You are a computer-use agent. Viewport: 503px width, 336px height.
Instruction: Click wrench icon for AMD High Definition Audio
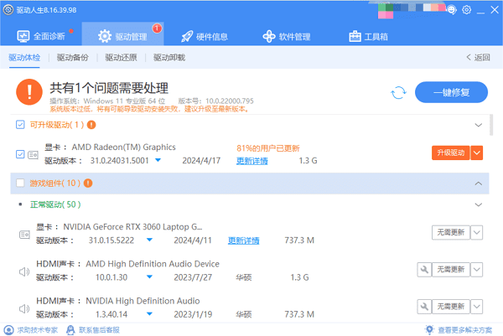pos(425,269)
